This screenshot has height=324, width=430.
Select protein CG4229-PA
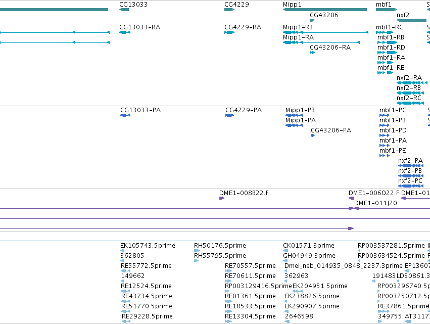244,110
